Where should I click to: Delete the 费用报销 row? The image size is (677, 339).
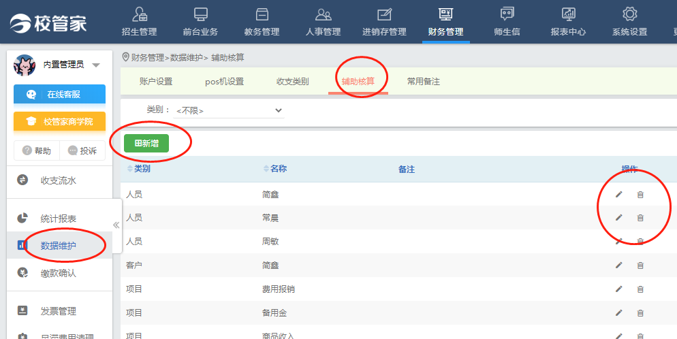640,289
